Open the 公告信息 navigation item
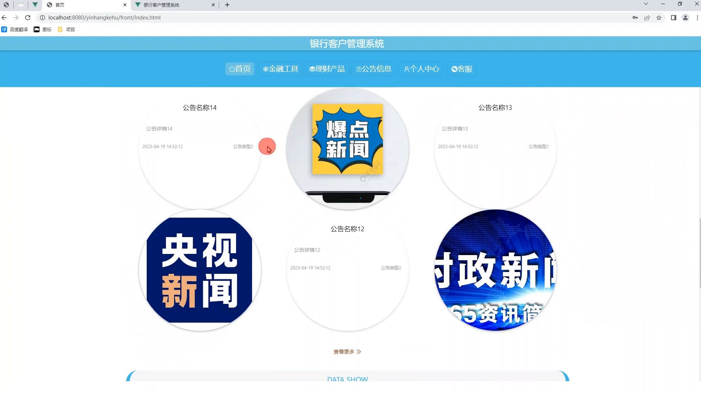 coord(374,69)
